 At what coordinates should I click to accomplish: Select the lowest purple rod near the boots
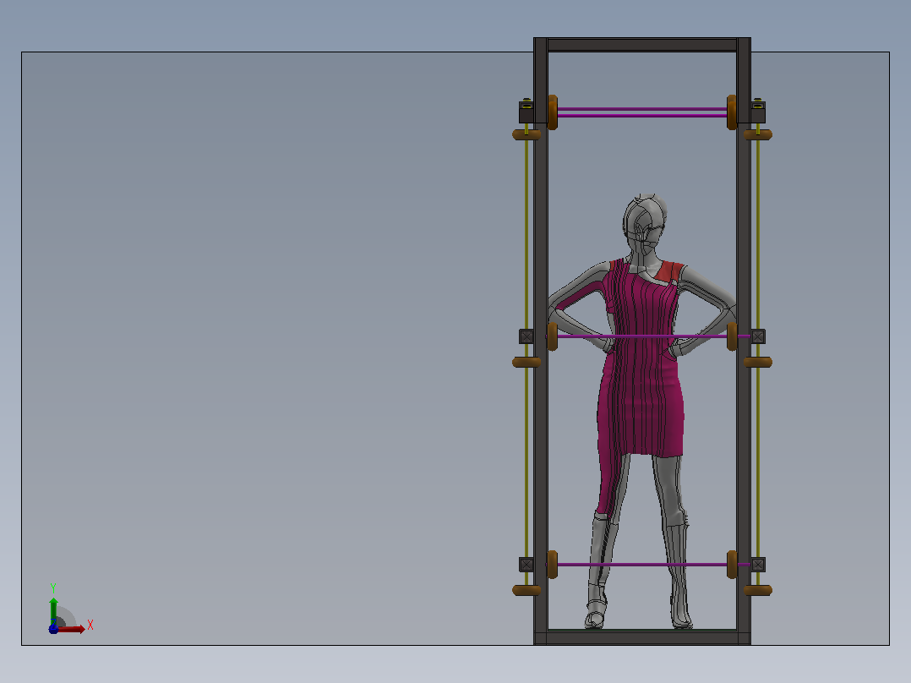coord(642,565)
